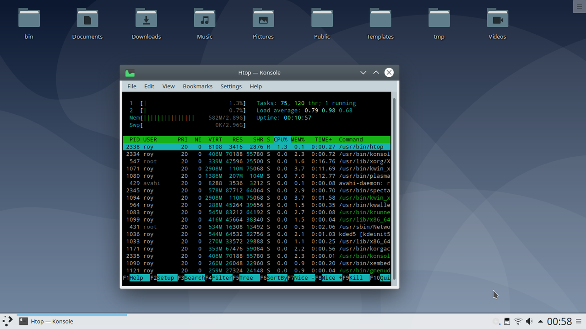Click F3 Search in htop footer
Image resolution: width=586 pixels, height=329 pixels.
[191, 278]
